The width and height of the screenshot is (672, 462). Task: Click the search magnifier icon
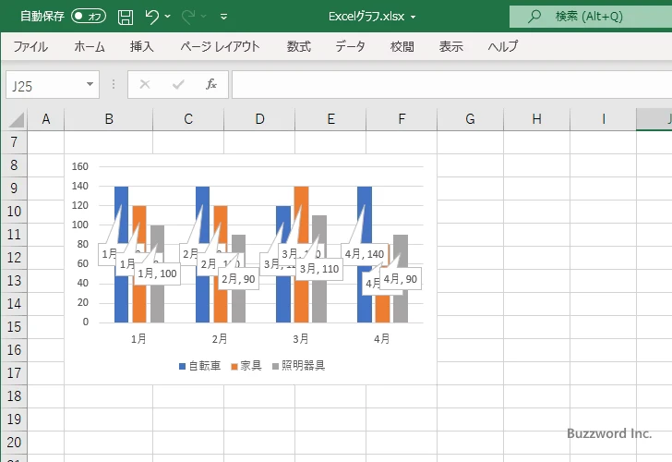534,17
